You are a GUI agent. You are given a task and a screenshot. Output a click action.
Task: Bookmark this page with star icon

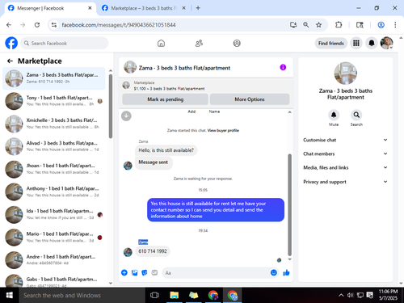318,25
